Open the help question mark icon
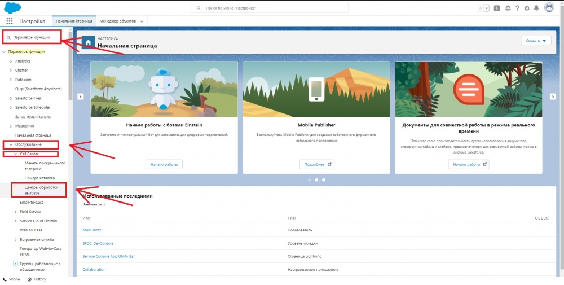The image size is (564, 285). [517, 8]
